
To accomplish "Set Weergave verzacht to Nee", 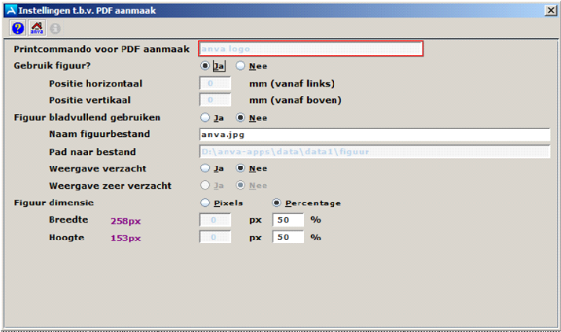I will 240,168.
